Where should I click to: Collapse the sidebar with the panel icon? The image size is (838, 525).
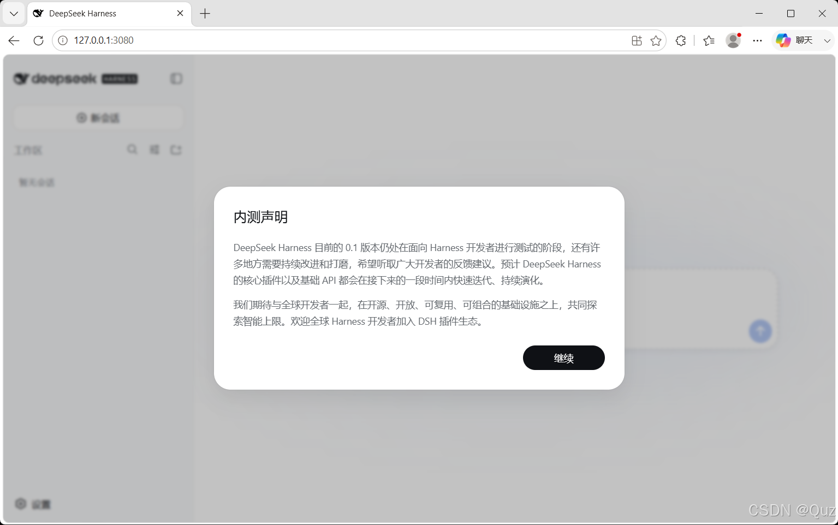[176, 79]
